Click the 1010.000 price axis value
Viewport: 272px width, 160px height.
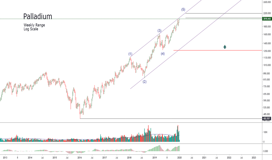(x=267, y=65)
